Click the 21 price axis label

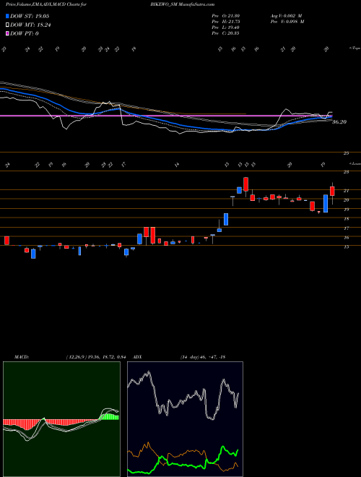346,191
